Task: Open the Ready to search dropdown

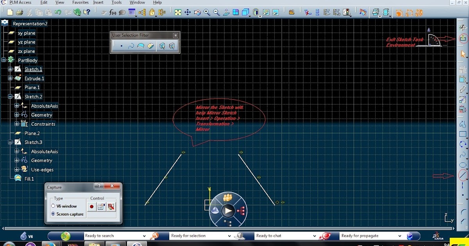Action: 145,236
